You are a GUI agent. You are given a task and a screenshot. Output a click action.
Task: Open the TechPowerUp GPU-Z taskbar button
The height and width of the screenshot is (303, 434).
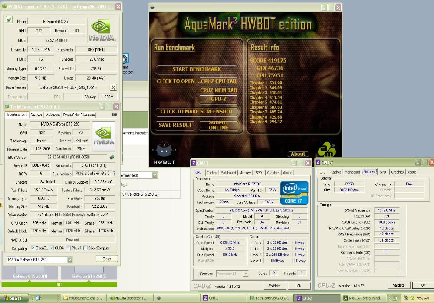270,298
